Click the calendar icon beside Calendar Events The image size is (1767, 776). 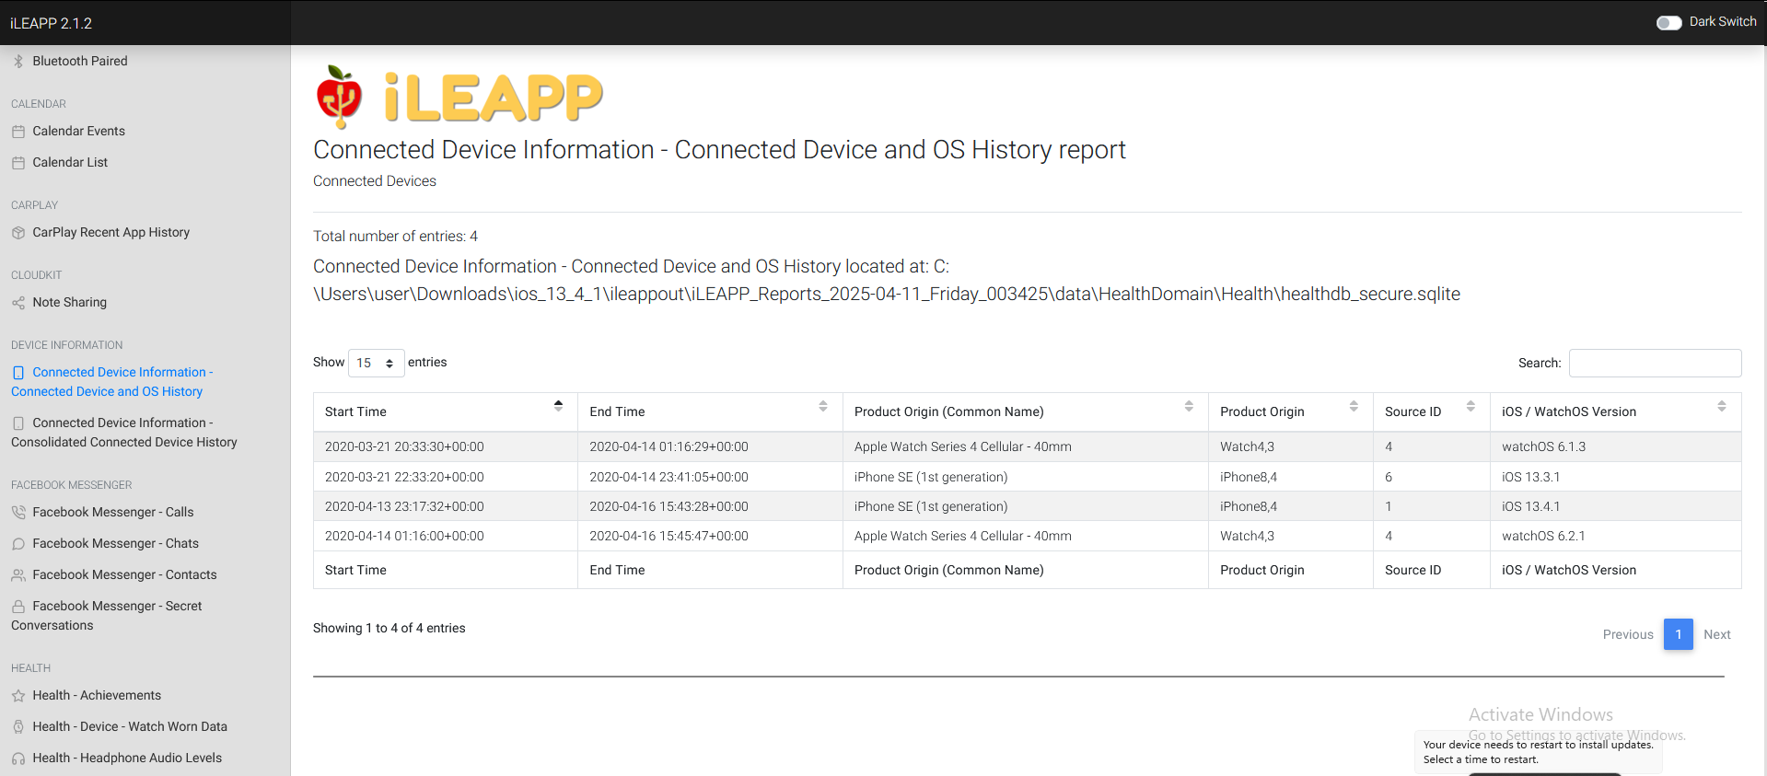18,132
